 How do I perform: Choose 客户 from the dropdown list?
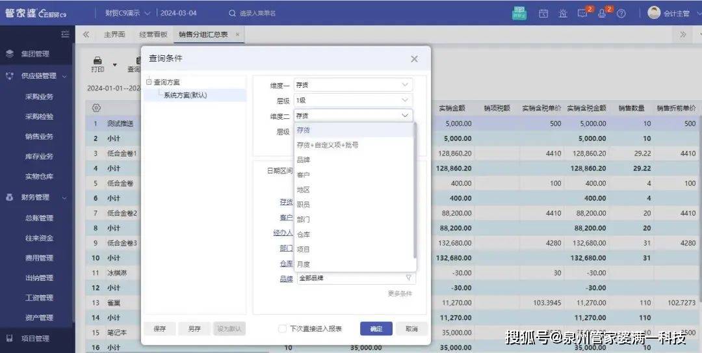[x=354, y=175]
